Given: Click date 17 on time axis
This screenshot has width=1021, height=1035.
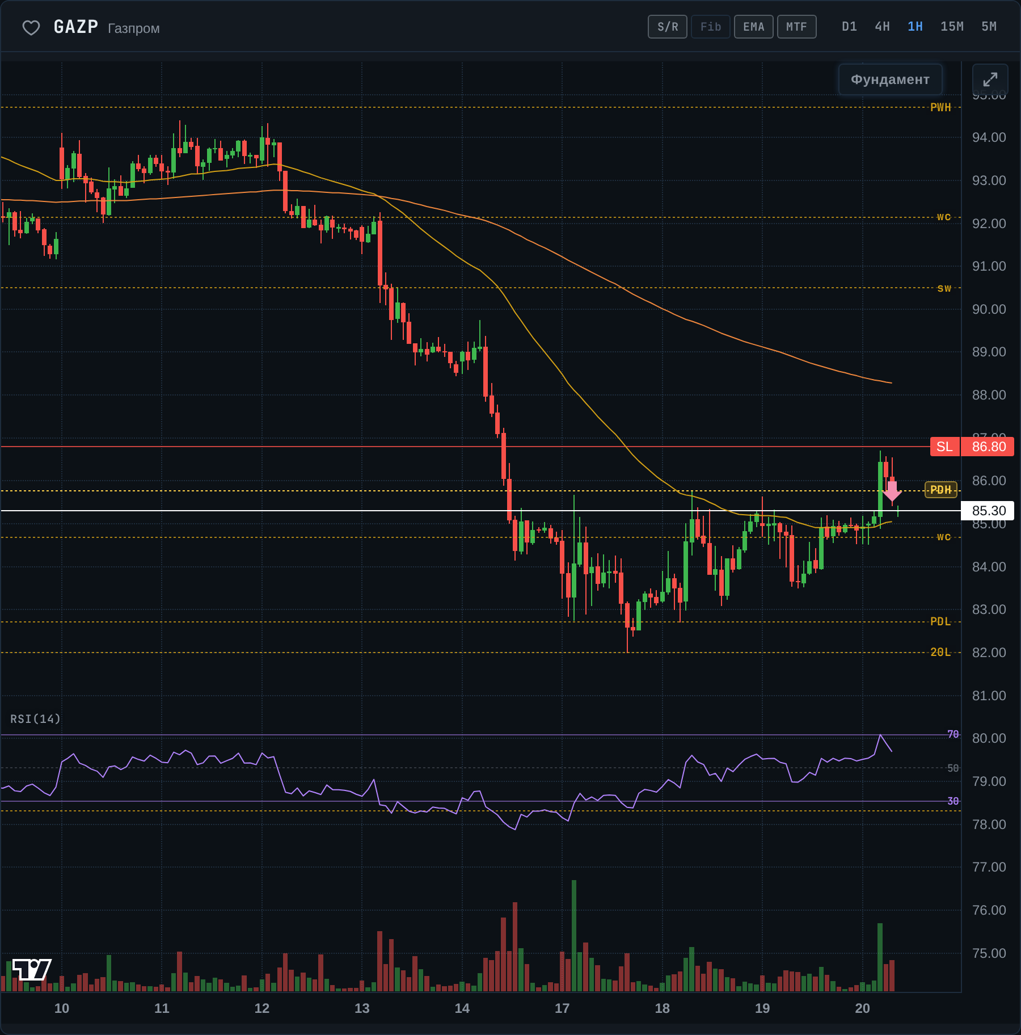Looking at the screenshot, I should pos(562,1008).
